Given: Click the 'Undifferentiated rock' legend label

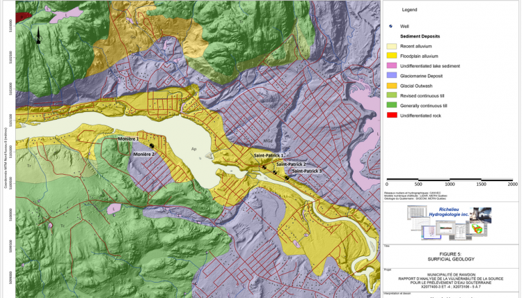Looking at the screenshot, I should click(x=420, y=116).
